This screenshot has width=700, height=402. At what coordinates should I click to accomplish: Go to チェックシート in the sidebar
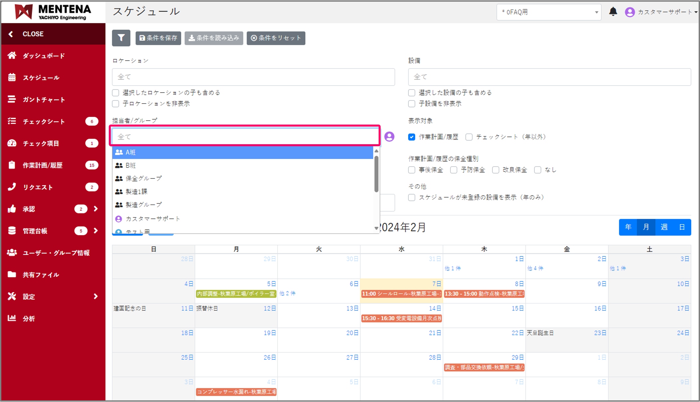point(43,122)
